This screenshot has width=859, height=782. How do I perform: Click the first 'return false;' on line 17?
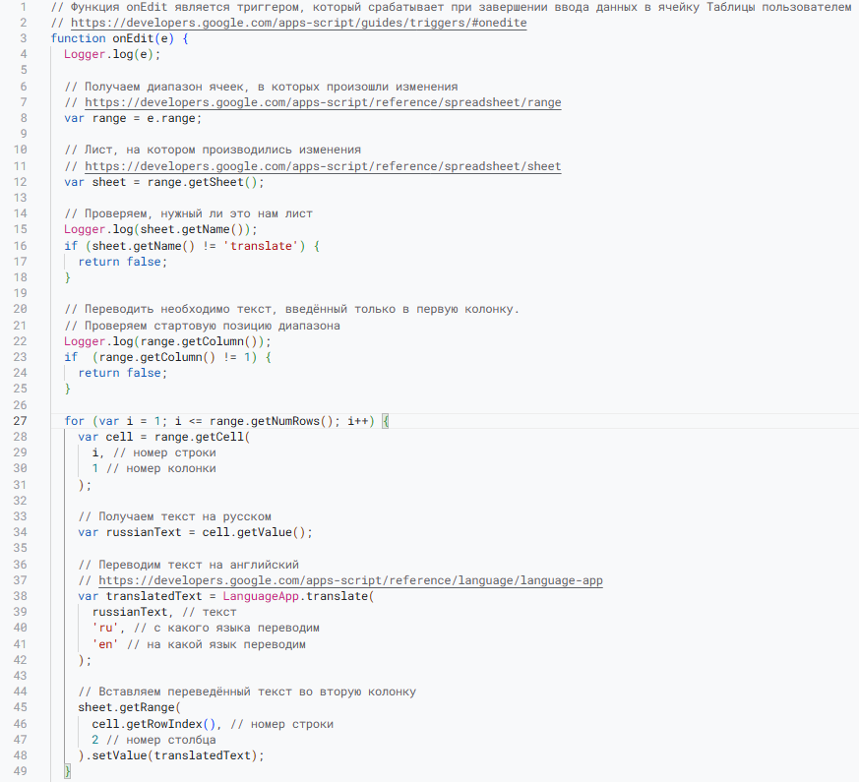[122, 262]
